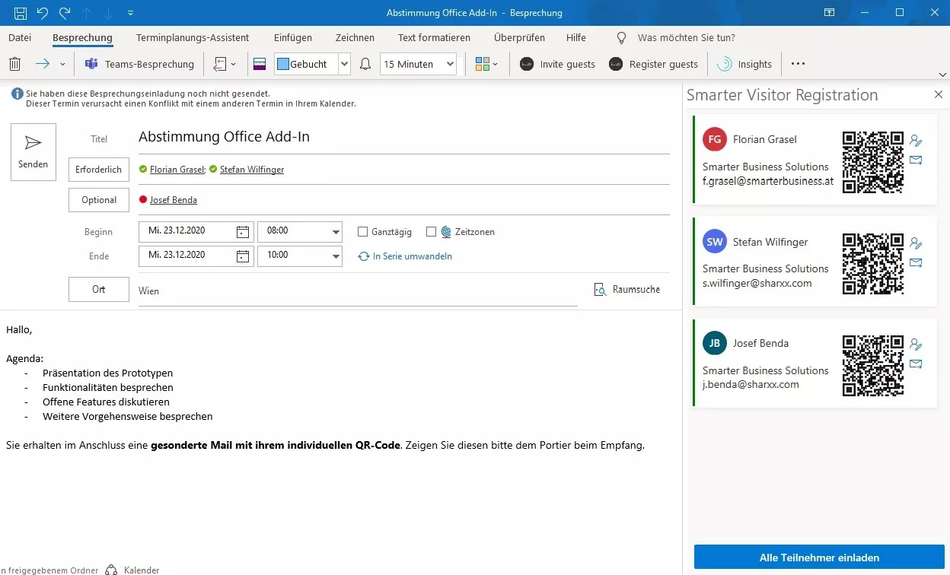950x575 pixels.
Task: Switch to the Terminplanungs-Assistent tab
Action: click(193, 37)
